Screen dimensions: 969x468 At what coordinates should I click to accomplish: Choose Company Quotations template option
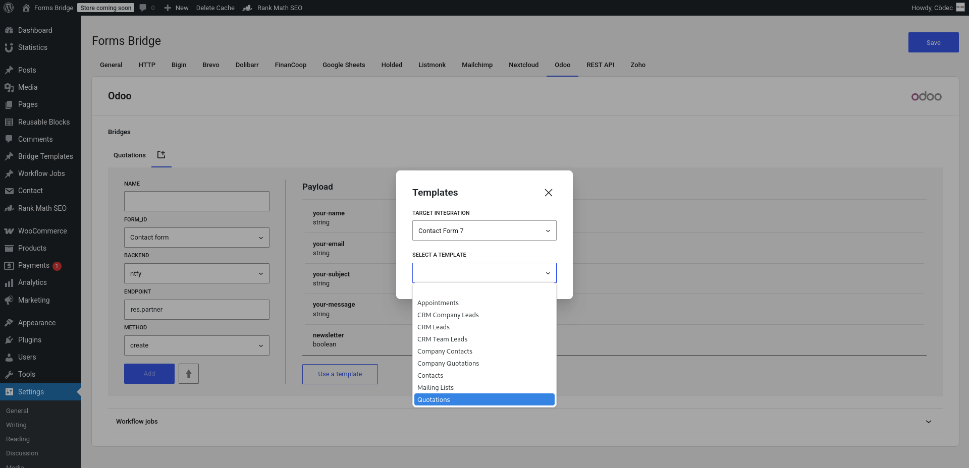pyautogui.click(x=484, y=364)
